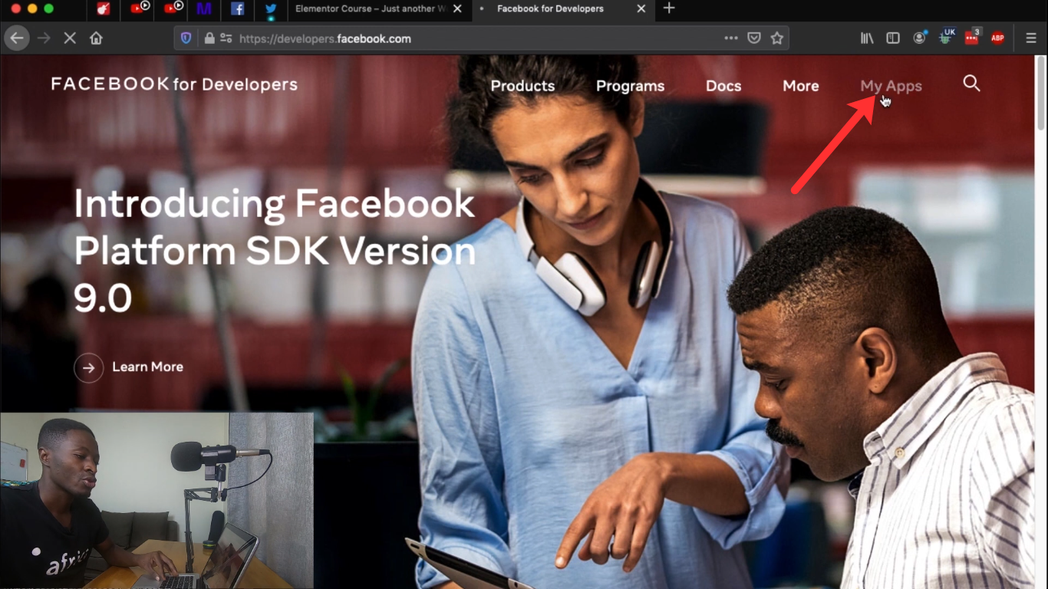Expand the More menu
The height and width of the screenshot is (589, 1048).
801,86
